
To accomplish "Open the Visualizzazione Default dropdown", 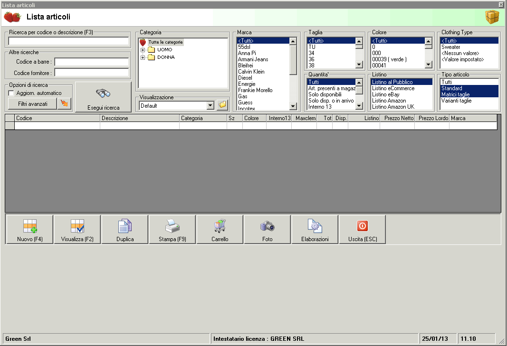I will point(210,105).
